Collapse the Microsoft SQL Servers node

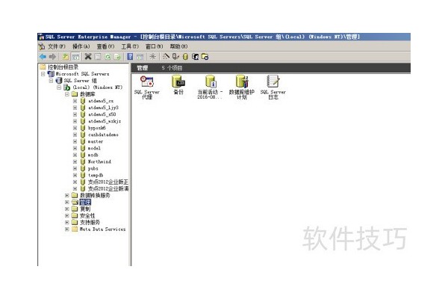point(43,74)
